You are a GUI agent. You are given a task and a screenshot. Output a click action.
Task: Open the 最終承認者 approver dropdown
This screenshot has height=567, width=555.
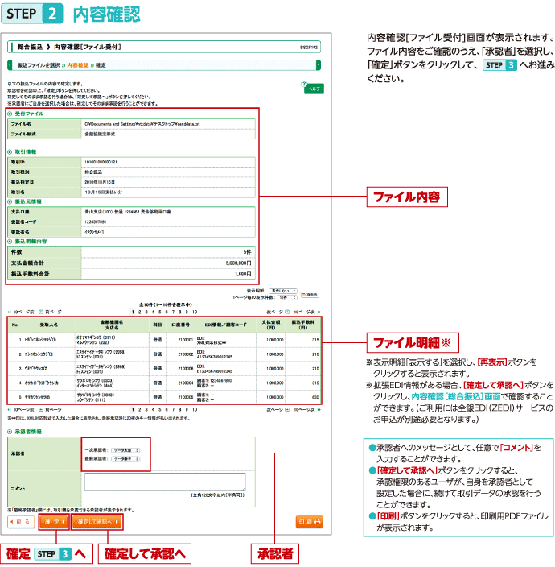125,459
